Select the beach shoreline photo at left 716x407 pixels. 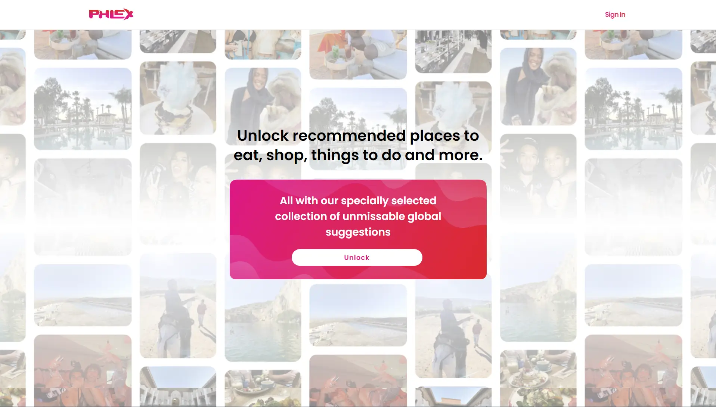click(83, 295)
